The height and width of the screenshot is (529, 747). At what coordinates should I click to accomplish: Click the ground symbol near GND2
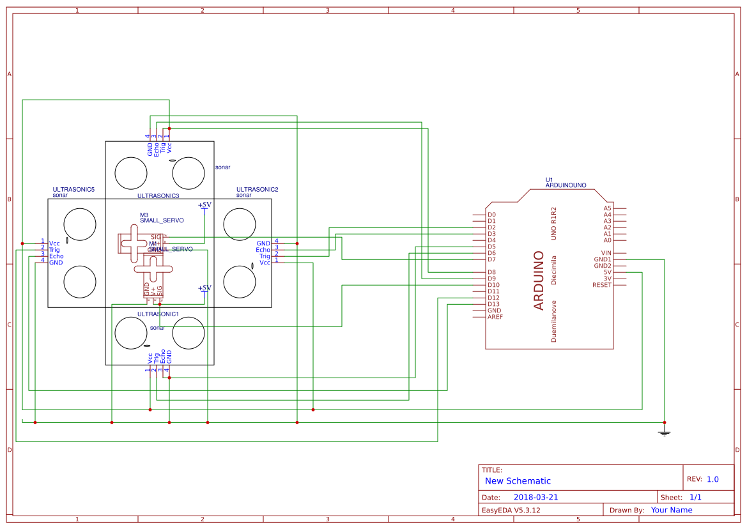pyautogui.click(x=665, y=431)
